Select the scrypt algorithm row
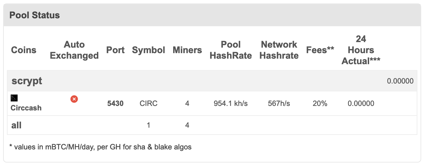 (212, 81)
